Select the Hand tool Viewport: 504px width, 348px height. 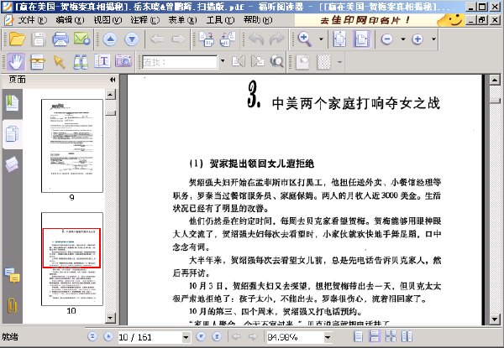pyautogui.click(x=16, y=61)
